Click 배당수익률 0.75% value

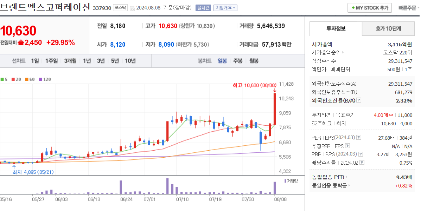pyautogui.click(x=406, y=163)
